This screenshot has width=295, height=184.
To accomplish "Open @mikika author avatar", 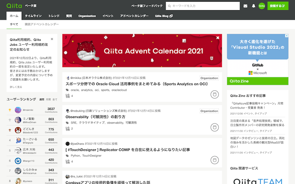I will tap(68, 78).
